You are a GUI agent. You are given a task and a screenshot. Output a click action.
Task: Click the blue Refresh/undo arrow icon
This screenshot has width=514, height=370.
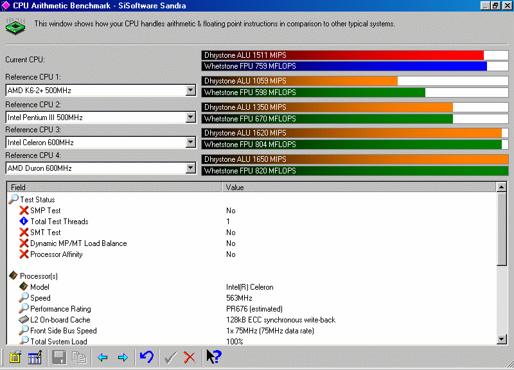point(146,357)
